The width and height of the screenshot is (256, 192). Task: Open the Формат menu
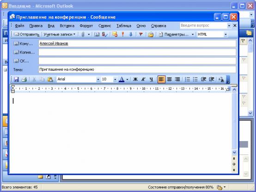(x=86, y=26)
